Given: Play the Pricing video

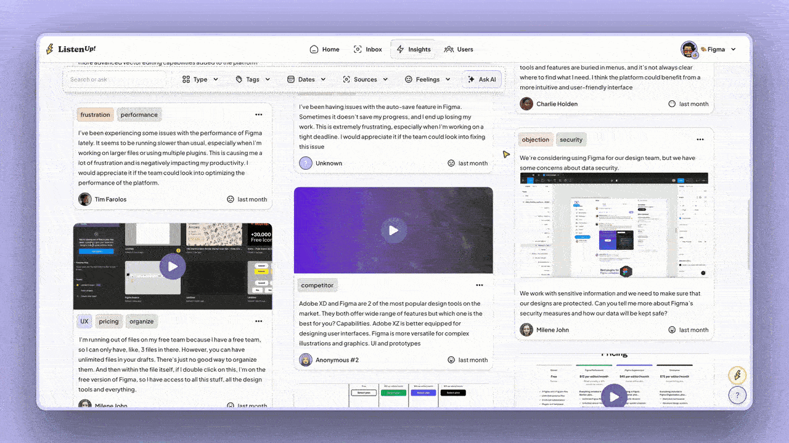Looking at the screenshot, I should [614, 396].
